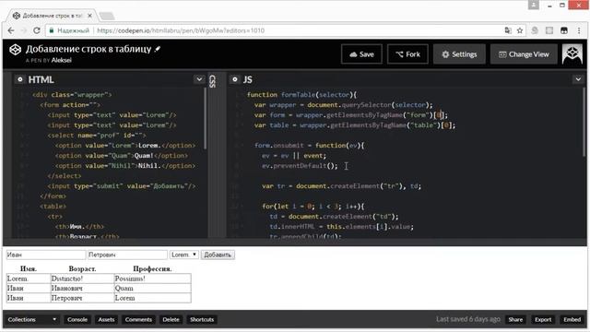Click the HTML editor vertical scrollbar
This screenshot has height=332, width=590.
pyautogui.click(x=206, y=119)
